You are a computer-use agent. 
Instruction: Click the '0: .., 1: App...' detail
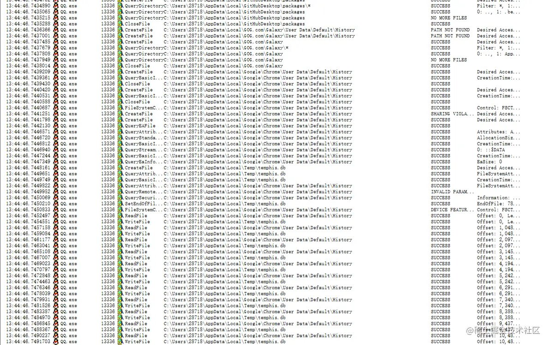[498, 54]
